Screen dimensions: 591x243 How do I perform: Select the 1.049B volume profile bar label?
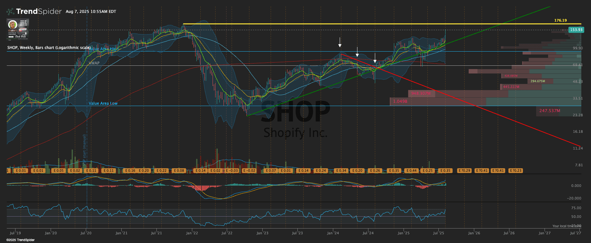pyautogui.click(x=400, y=101)
